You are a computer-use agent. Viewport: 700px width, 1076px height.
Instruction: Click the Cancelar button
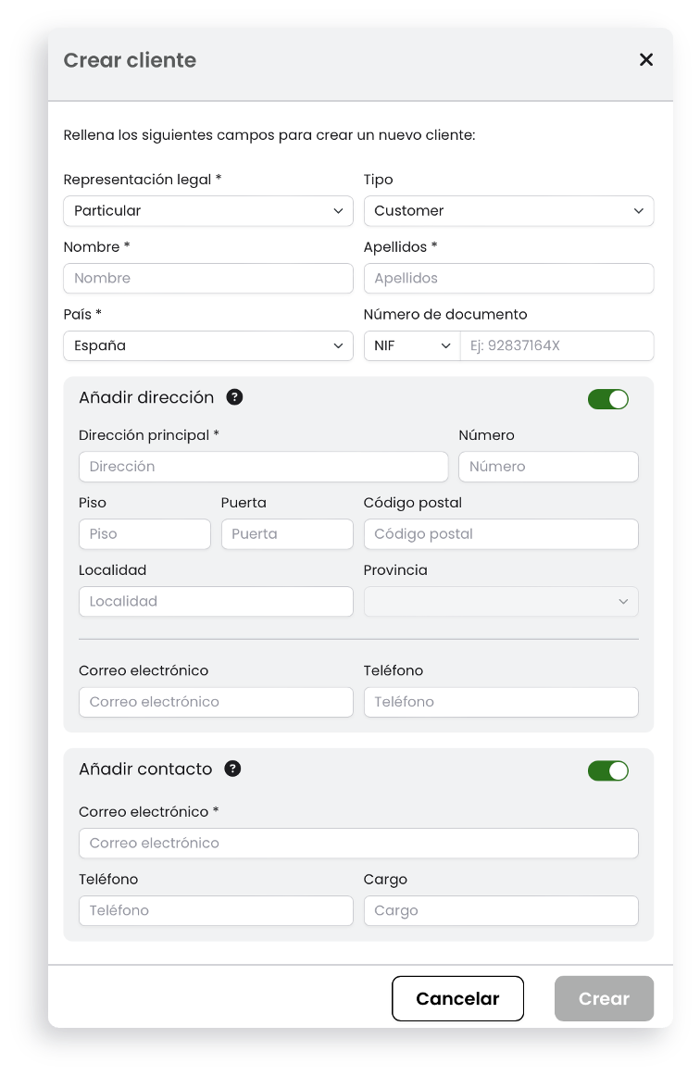[x=457, y=998]
